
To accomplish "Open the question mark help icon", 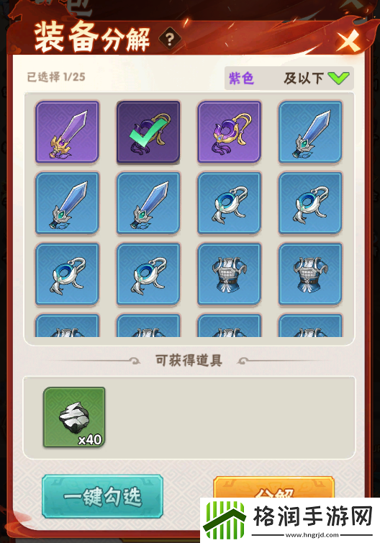I will click(x=170, y=39).
